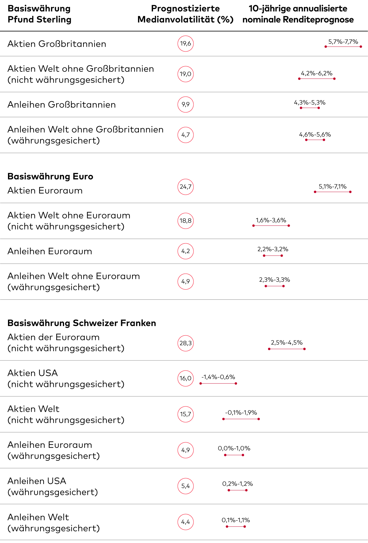Click the 15,7 circle for Aktien Welt
The height and width of the screenshot is (543, 368).
(186, 414)
